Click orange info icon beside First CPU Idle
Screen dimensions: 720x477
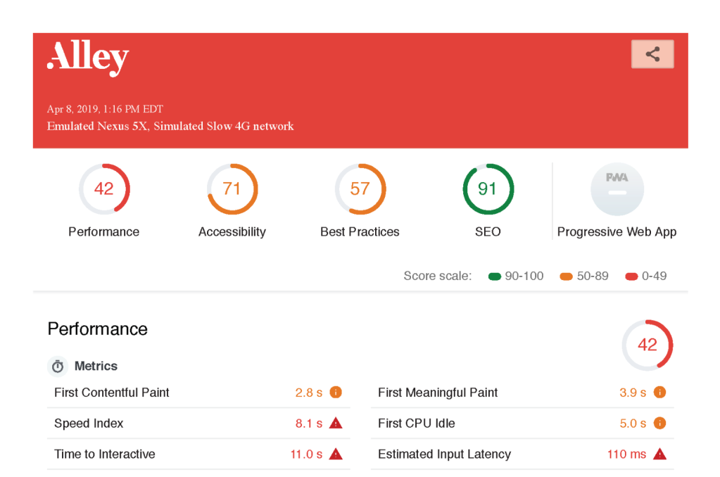tap(660, 424)
